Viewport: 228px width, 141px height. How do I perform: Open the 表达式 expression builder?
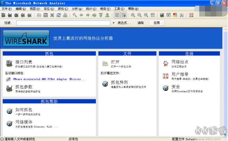point(124,23)
